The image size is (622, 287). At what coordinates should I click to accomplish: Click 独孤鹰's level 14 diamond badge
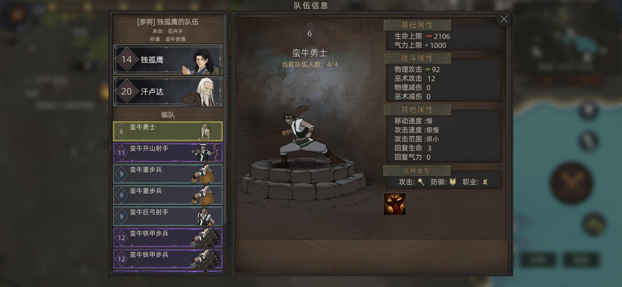126,60
